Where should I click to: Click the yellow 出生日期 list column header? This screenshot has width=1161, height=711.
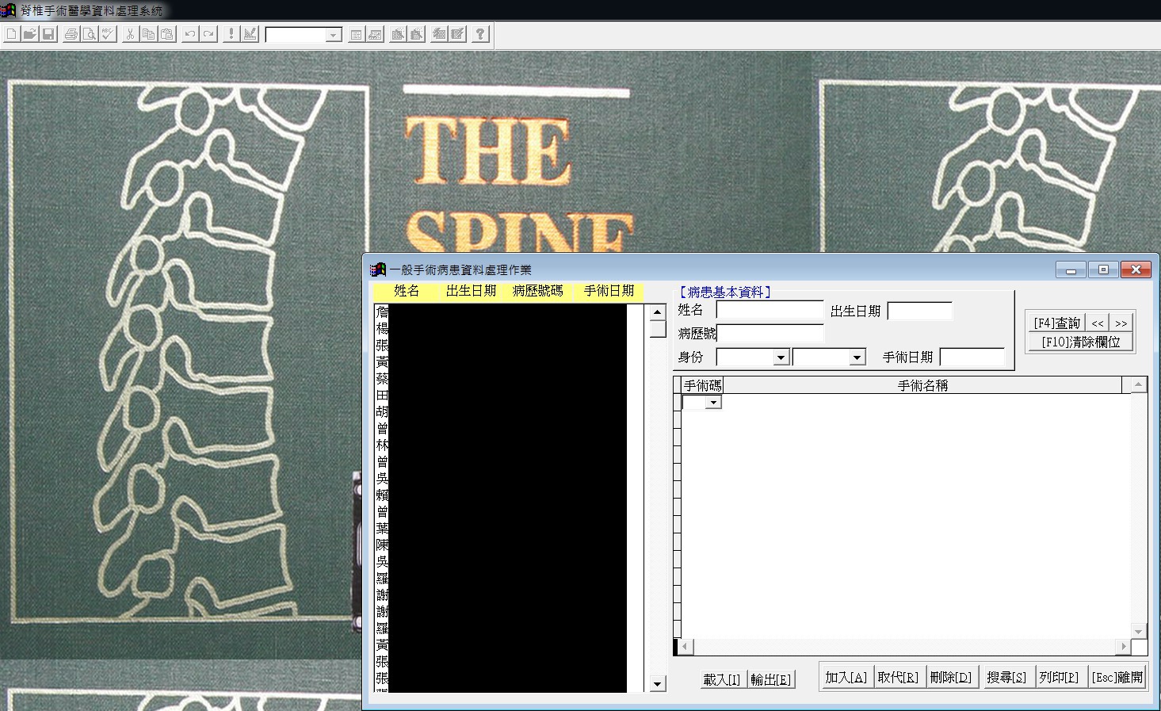pyautogui.click(x=472, y=292)
